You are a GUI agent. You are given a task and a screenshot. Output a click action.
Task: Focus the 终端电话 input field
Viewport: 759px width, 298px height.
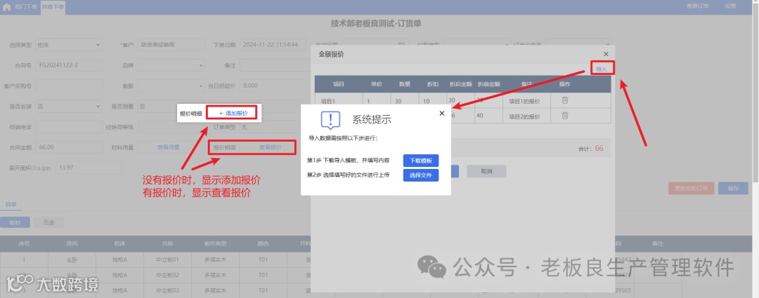[x=69, y=127]
